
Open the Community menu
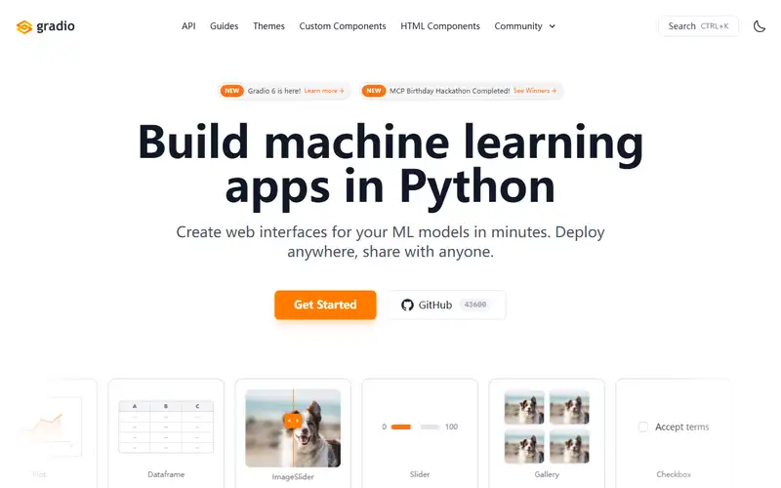tap(524, 26)
